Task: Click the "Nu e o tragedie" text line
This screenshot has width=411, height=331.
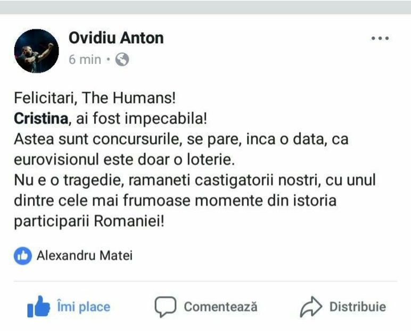Action: coord(194,180)
